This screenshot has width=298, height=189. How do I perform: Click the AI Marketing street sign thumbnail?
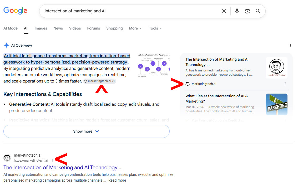click(276, 104)
